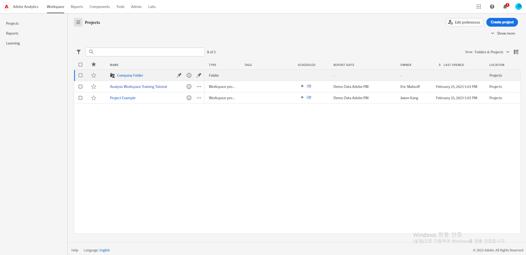Sort by the Report Suite column header
526x255 pixels.
click(344, 65)
